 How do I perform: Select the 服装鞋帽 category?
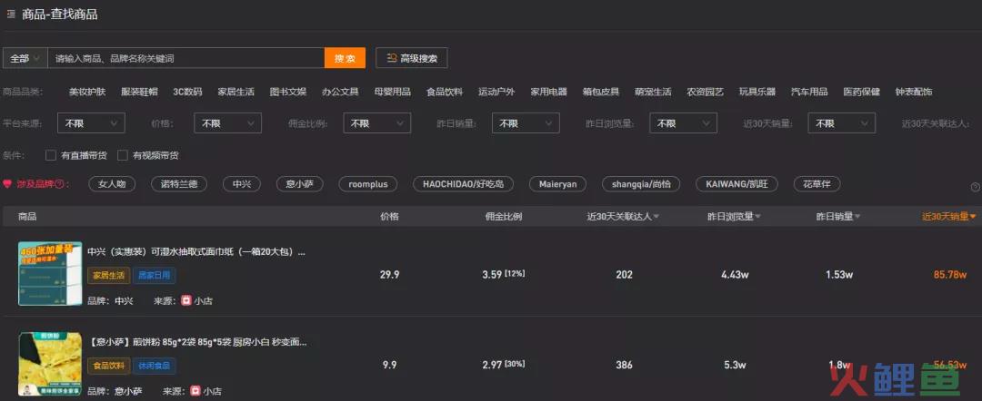pyautogui.click(x=139, y=92)
